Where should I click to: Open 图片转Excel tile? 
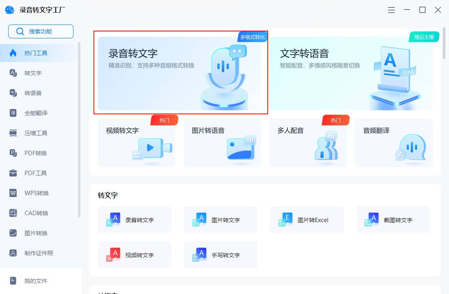tap(307, 220)
